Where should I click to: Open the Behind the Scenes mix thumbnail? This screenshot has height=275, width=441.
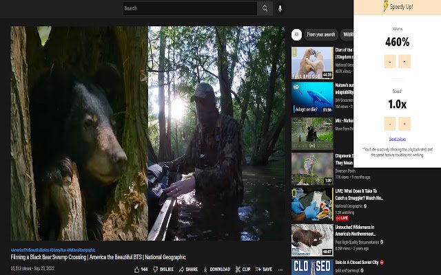(x=312, y=133)
